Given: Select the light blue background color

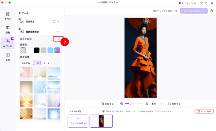Looking at the screenshot, I should [x=50, y=50].
